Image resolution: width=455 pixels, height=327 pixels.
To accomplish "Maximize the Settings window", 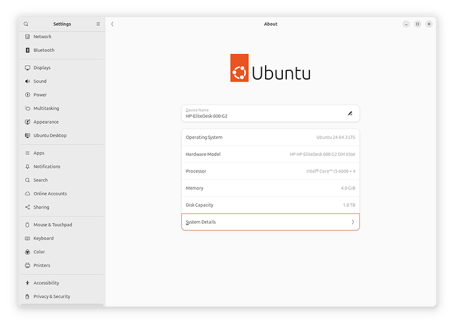I will point(417,24).
